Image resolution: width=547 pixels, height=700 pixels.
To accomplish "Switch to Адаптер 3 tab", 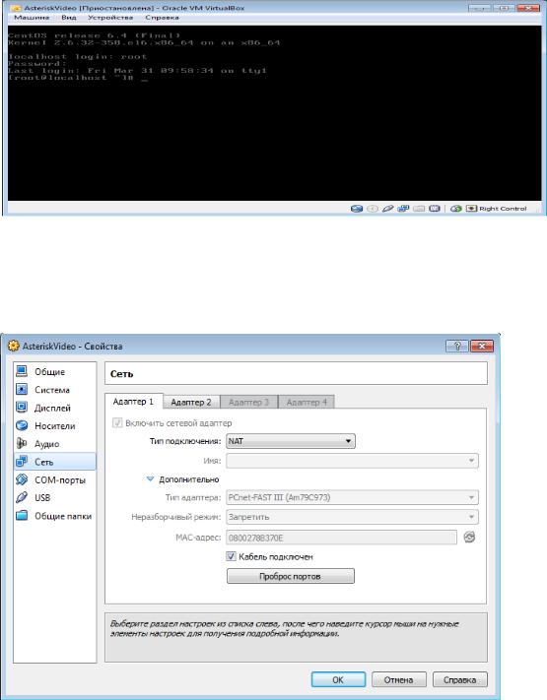I will pos(249,403).
